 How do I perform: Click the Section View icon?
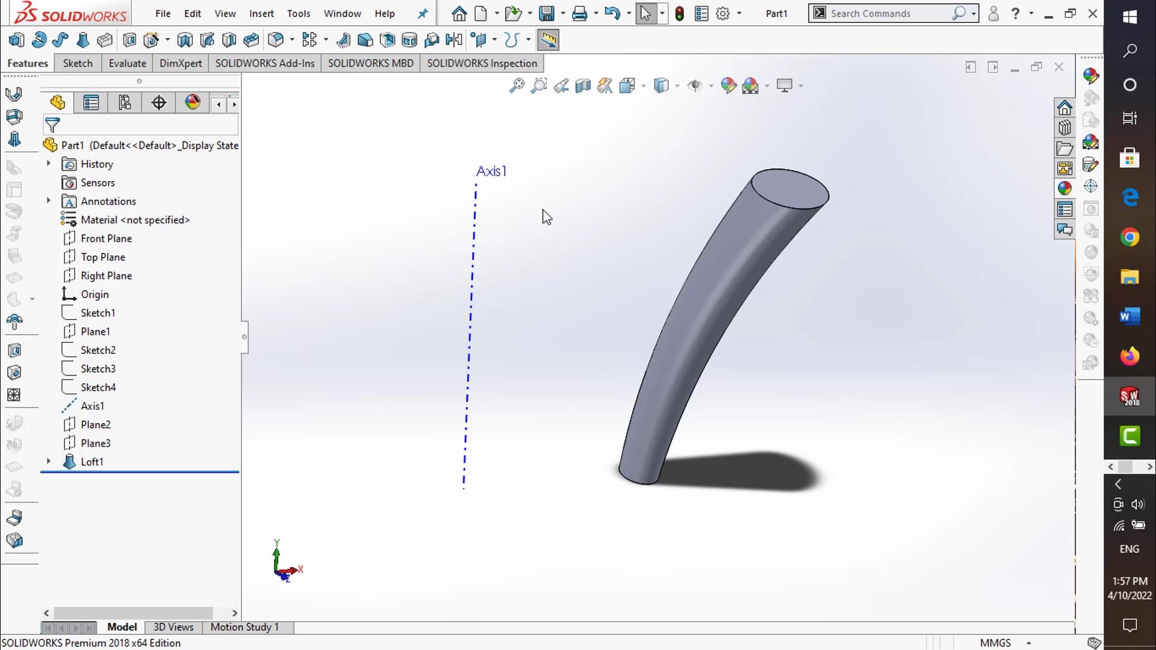tap(583, 85)
